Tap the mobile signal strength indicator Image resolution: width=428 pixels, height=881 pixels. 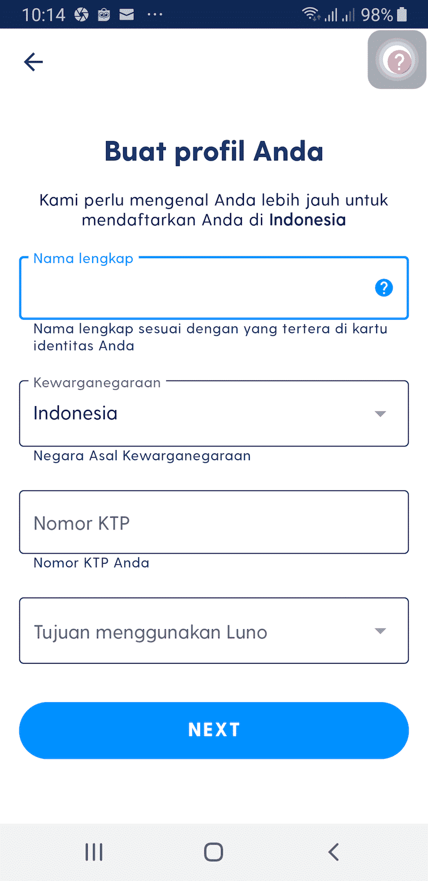click(333, 13)
